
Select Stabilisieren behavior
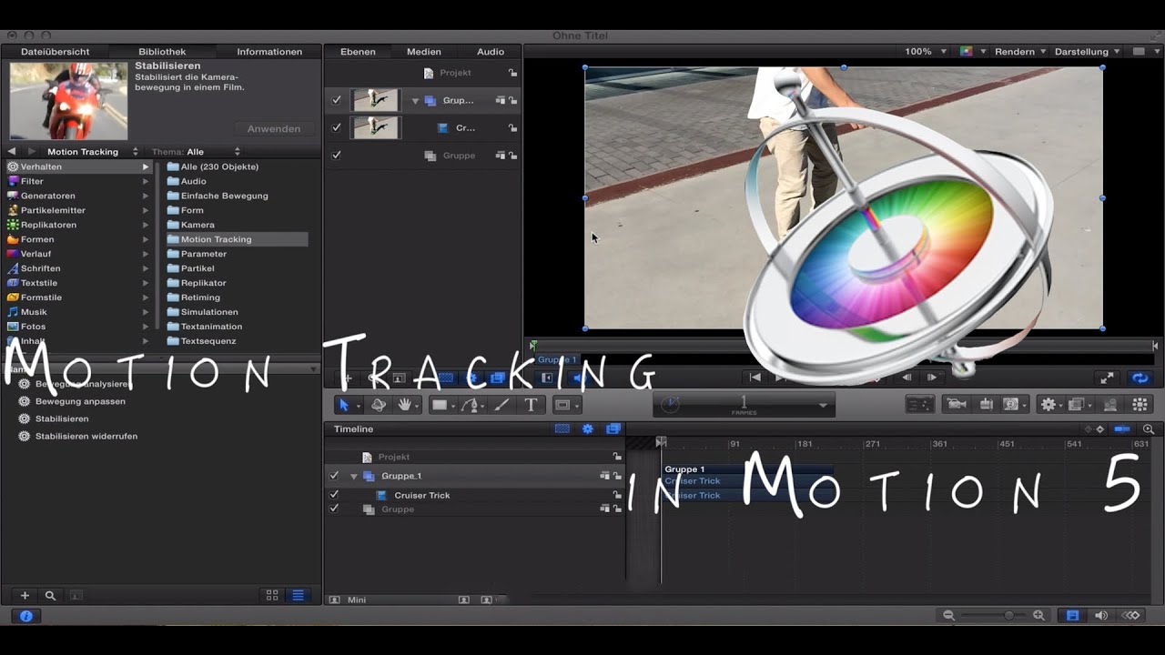click(62, 418)
